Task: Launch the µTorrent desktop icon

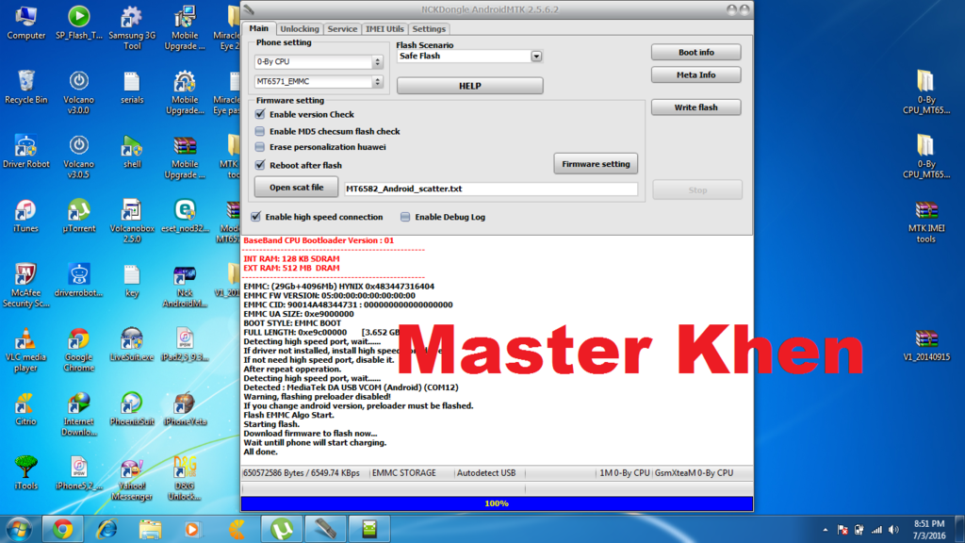Action: point(79,211)
